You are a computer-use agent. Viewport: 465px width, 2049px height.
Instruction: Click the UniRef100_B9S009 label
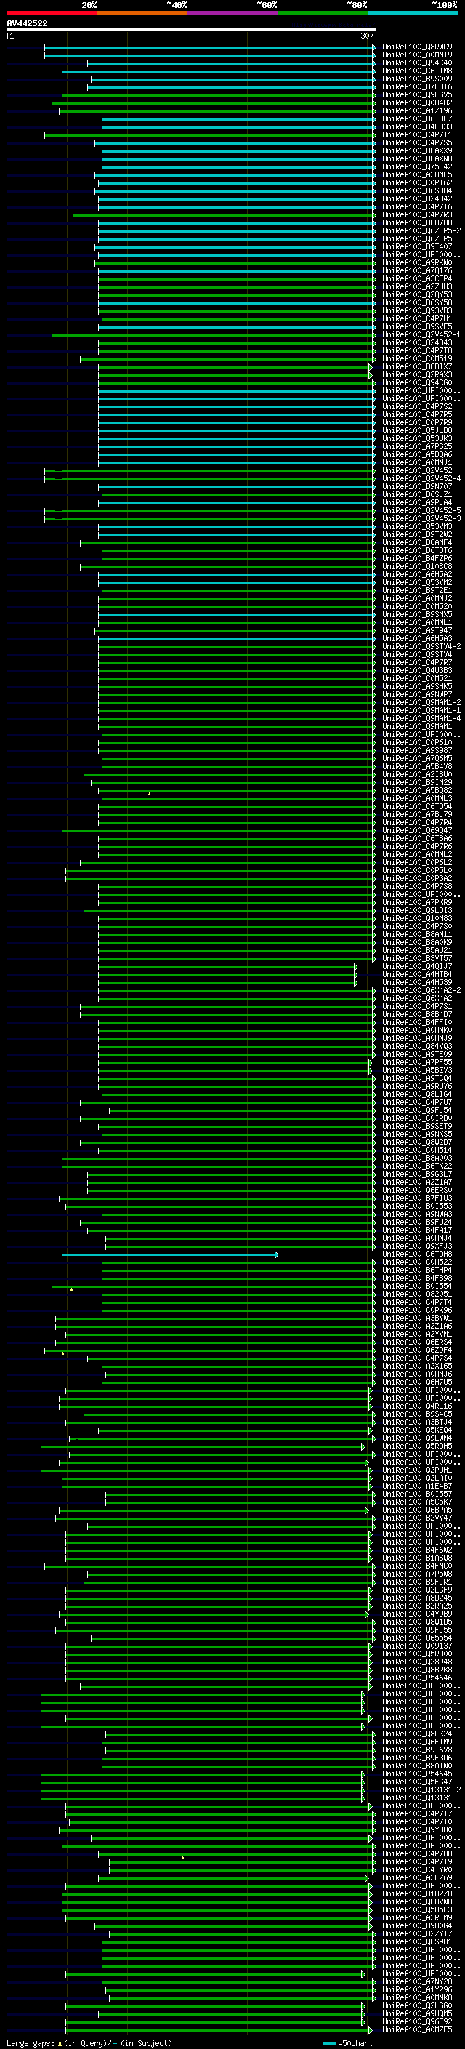click(417, 79)
